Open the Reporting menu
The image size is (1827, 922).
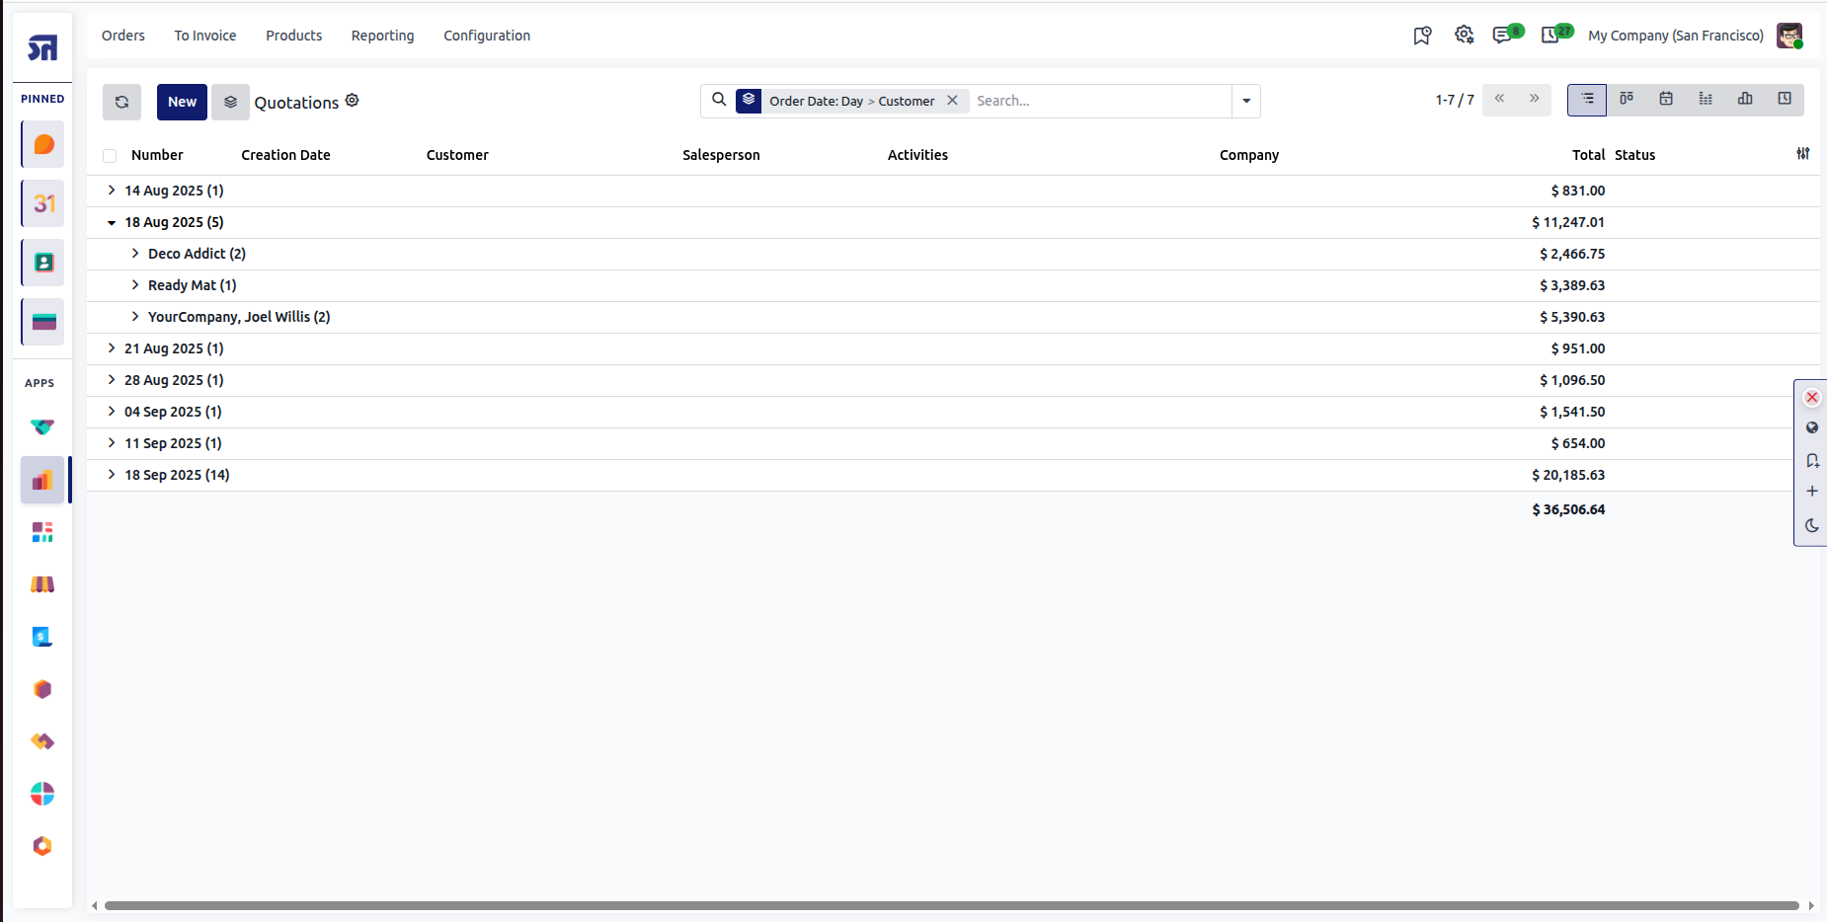pyautogui.click(x=383, y=36)
